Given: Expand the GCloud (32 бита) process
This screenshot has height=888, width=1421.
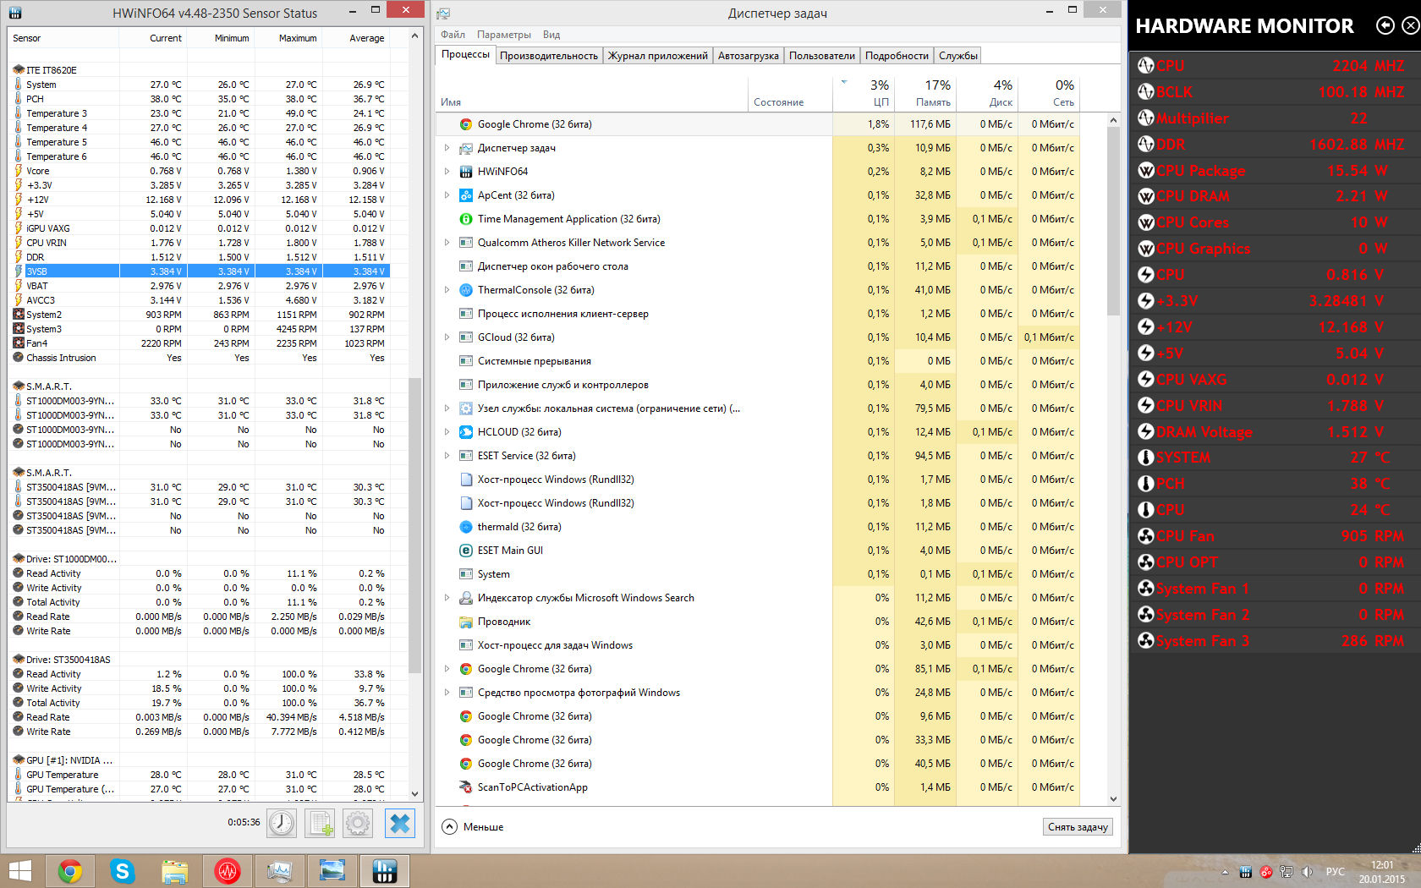Looking at the screenshot, I should tap(447, 337).
